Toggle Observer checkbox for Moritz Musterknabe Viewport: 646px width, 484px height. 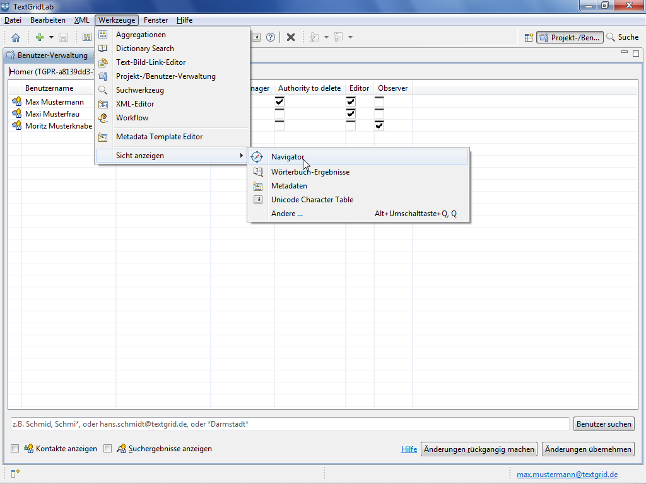click(379, 125)
